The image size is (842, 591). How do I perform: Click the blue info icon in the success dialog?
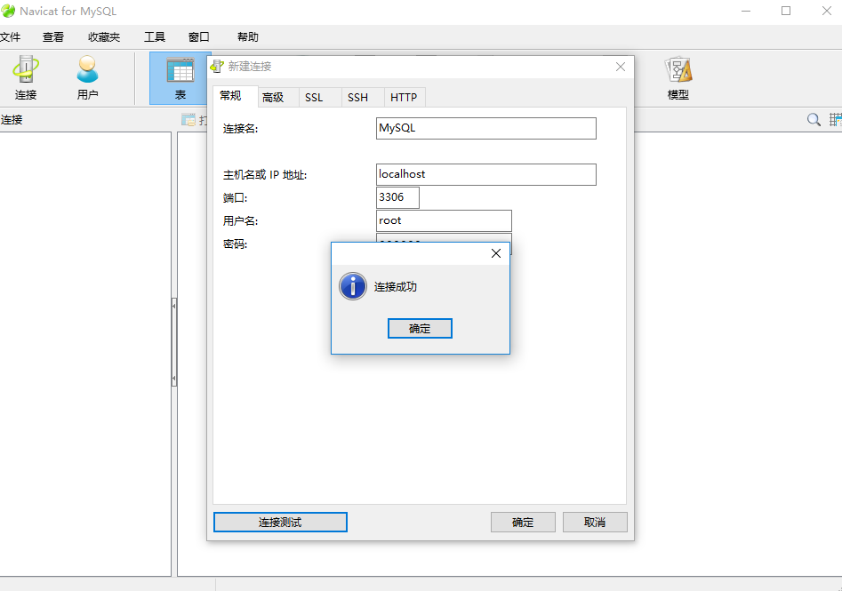tap(352, 286)
